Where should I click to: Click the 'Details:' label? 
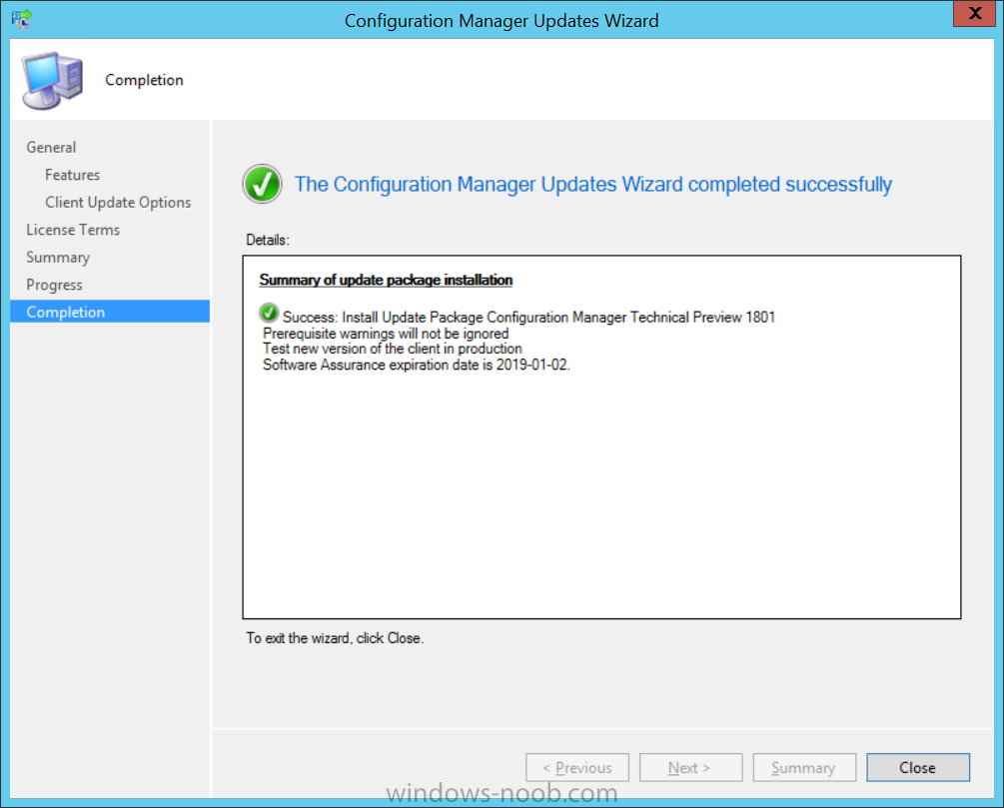pos(268,240)
